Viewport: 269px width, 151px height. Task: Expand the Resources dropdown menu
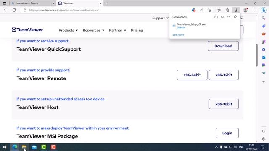tap(93, 31)
